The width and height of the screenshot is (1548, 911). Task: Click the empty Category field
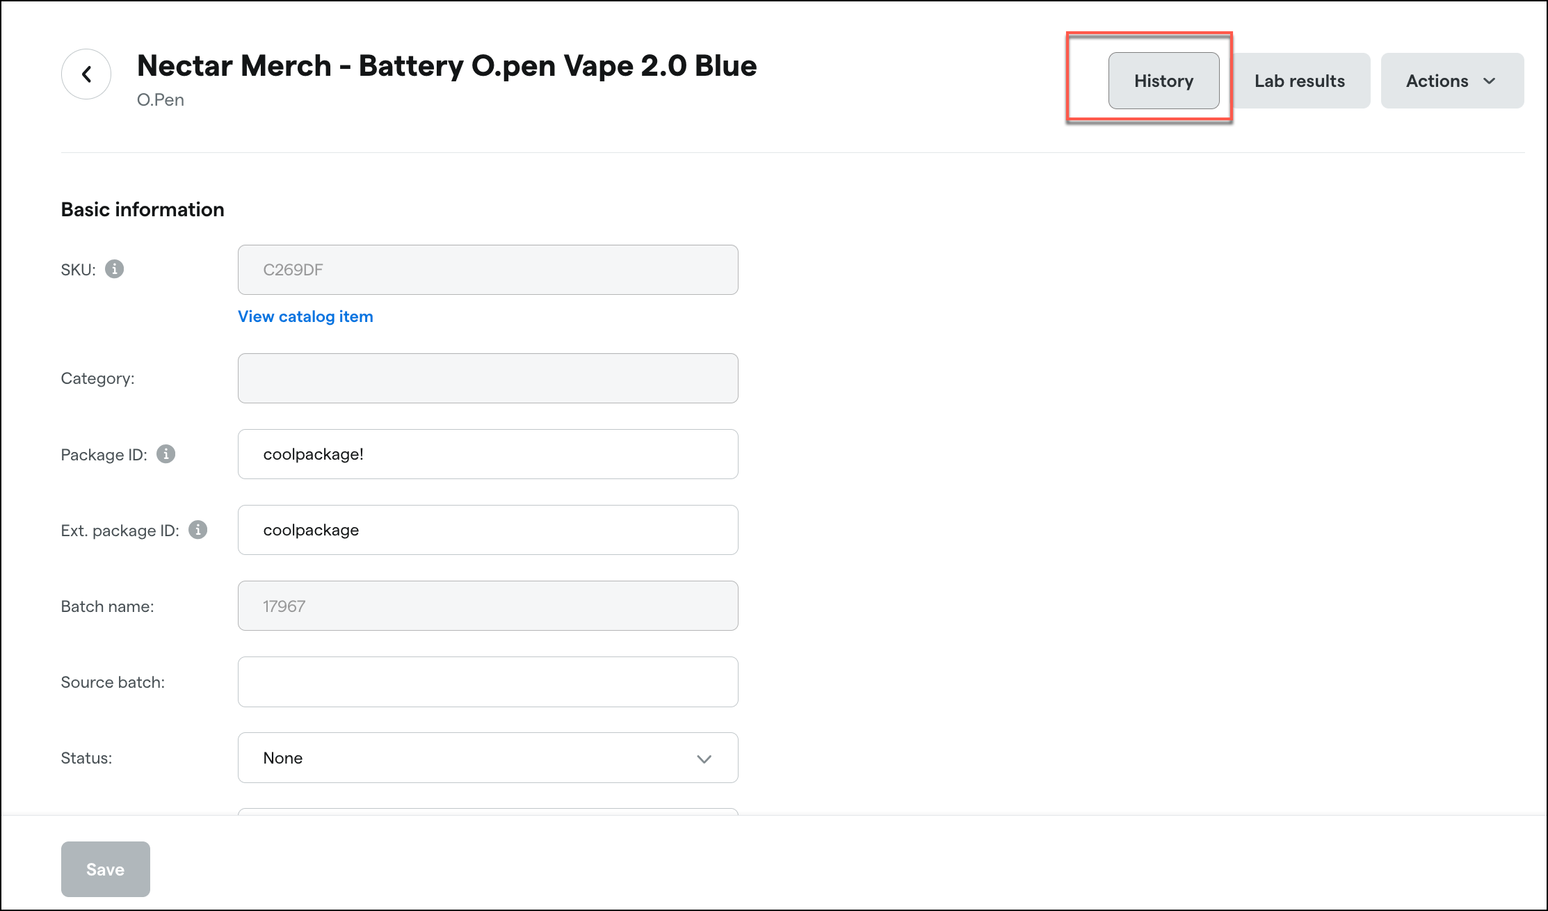[487, 378]
